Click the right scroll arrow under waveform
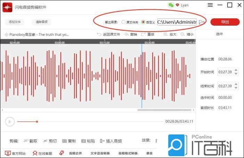Screen dimensions: 244x158 194,110
